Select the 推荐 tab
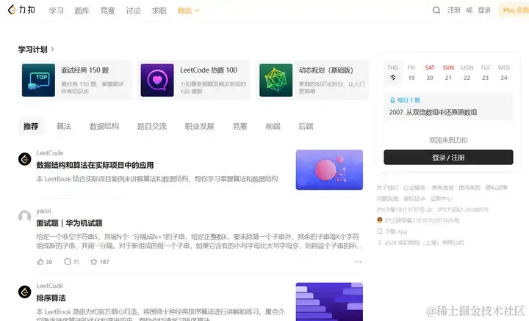 [x=31, y=127]
